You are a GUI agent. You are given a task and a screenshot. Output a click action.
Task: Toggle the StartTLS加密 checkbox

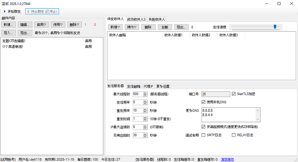click(234, 94)
